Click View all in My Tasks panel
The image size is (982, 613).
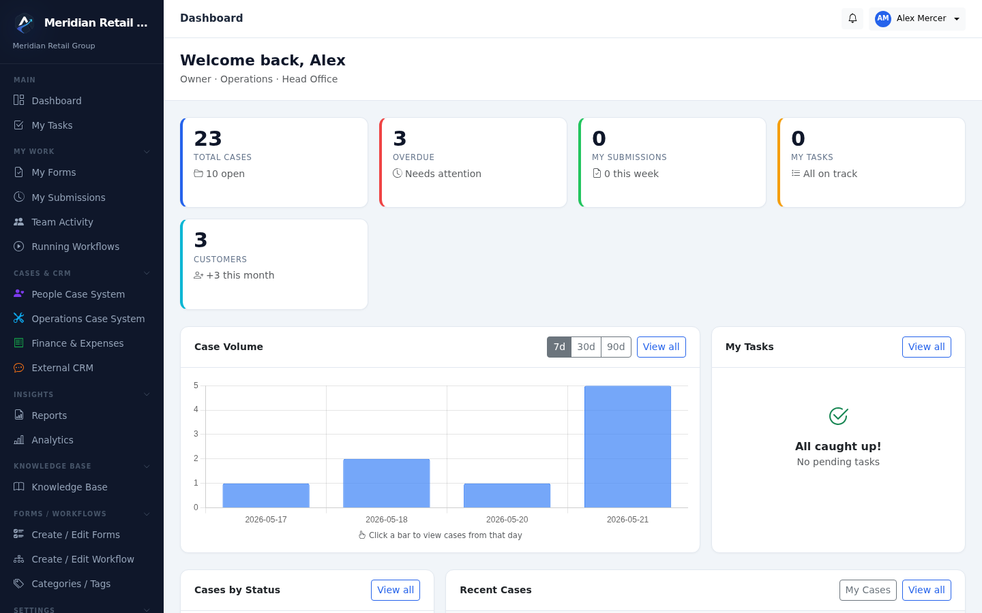[927, 347]
